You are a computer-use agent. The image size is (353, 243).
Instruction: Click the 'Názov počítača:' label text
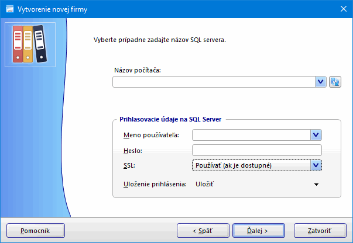pos(137,71)
